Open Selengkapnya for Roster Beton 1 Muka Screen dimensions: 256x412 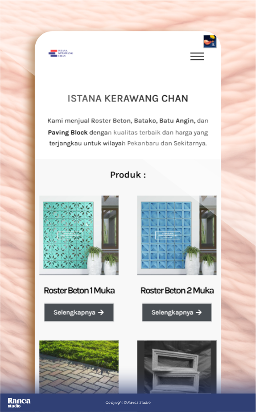point(79,312)
